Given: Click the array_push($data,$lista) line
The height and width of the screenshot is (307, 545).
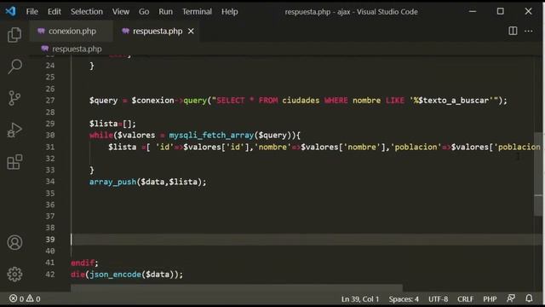Looking at the screenshot, I should tap(147, 182).
